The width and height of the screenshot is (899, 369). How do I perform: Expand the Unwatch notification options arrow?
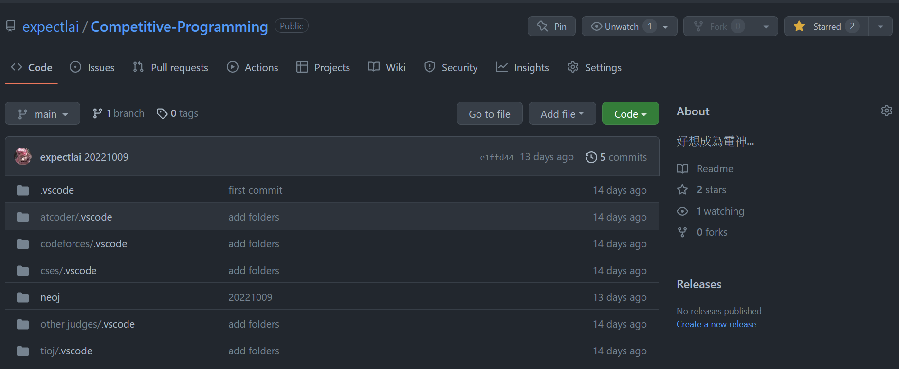666,26
